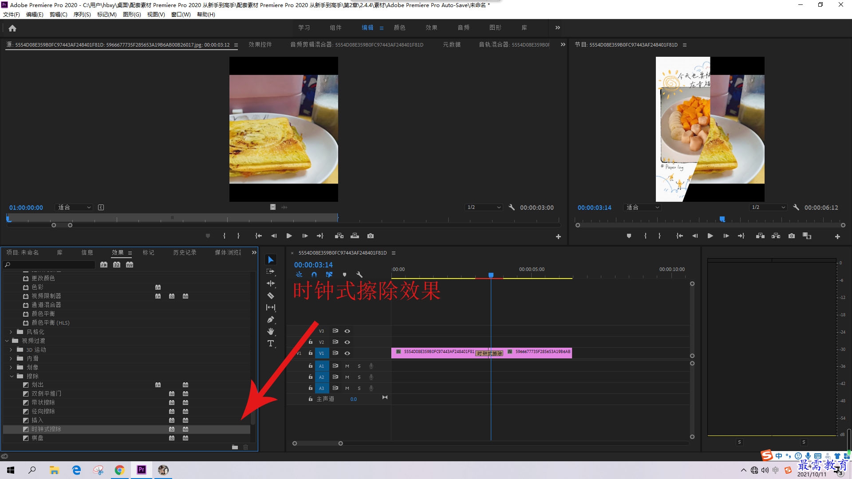Toggle linked selection in timeline

tap(329, 275)
